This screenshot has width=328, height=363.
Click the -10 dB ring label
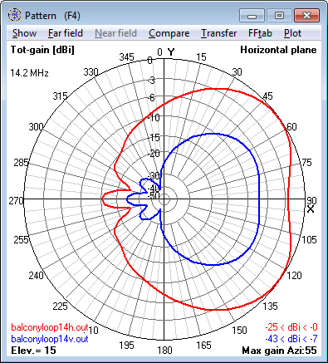click(154, 118)
